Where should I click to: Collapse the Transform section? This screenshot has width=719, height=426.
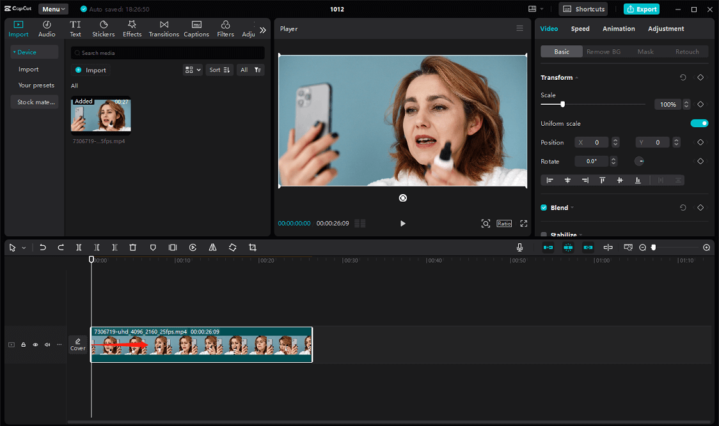(x=577, y=78)
